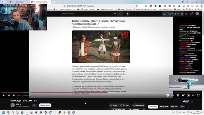This screenshot has width=204, height=115.
Task: Open the Windows Start menu
Action: [4, 112]
